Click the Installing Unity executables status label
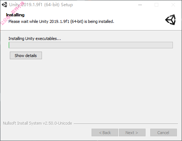 tap(35, 39)
